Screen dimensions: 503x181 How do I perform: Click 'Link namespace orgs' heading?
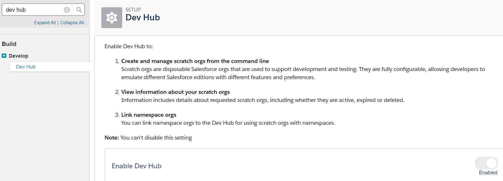tap(149, 115)
